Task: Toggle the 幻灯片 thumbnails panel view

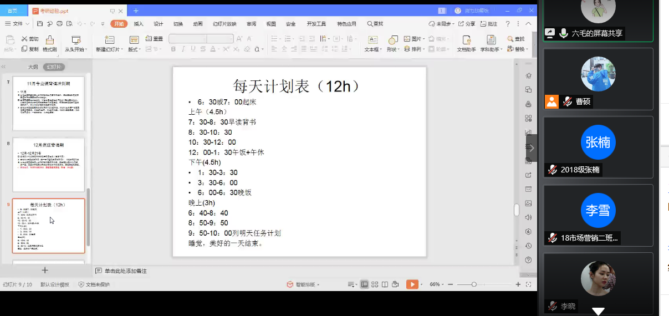Action: point(54,67)
